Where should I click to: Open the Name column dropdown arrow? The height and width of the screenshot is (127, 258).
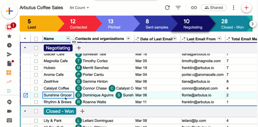(68, 38)
